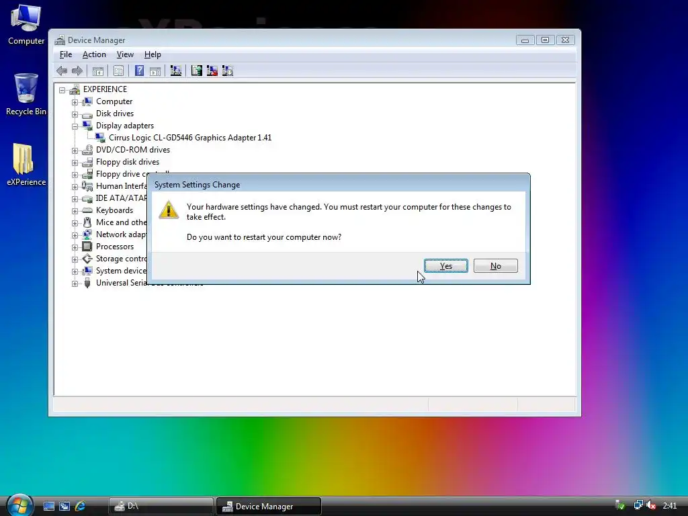This screenshot has width=688, height=516.
Task: Collapse the EXPERIENCE root node
Action: point(62,90)
